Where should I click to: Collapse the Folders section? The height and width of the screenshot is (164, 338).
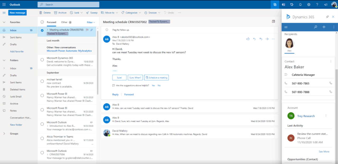[x=4, y=60]
